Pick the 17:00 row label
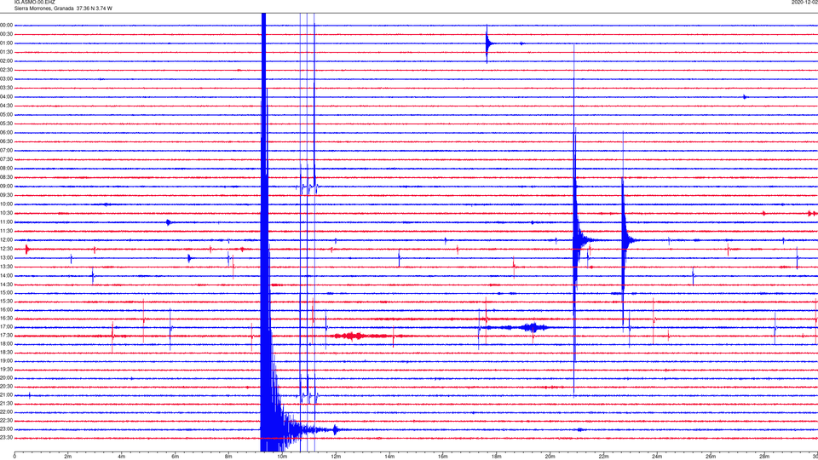The height and width of the screenshot is (460, 818). 6,327
